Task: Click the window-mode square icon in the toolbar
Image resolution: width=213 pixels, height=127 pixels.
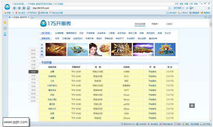Action: [167, 13]
